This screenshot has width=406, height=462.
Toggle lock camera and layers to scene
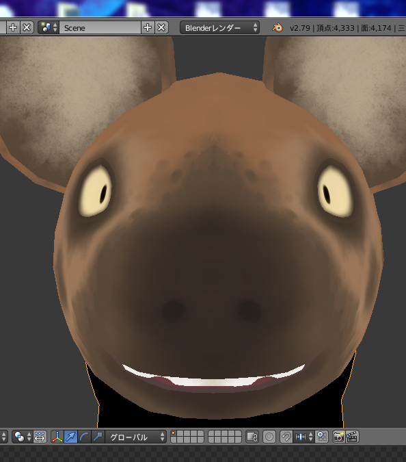[252, 437]
